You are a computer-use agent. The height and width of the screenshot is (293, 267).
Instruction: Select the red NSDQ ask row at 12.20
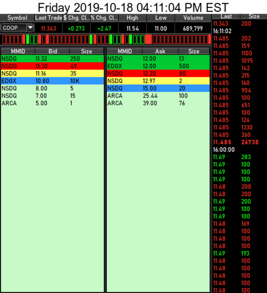pos(158,74)
